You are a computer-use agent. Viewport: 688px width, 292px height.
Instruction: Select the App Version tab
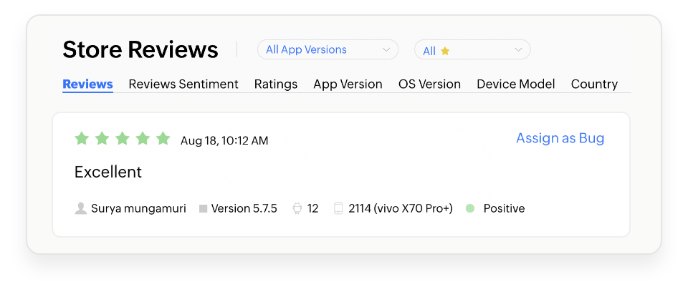tap(348, 84)
